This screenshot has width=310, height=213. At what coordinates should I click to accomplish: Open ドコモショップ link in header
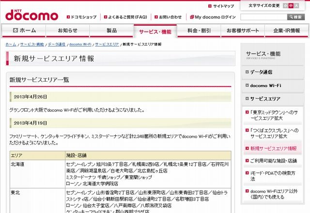84,17
